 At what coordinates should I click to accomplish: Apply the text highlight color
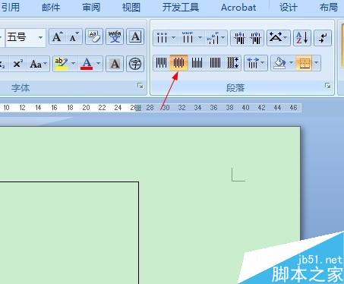61,64
